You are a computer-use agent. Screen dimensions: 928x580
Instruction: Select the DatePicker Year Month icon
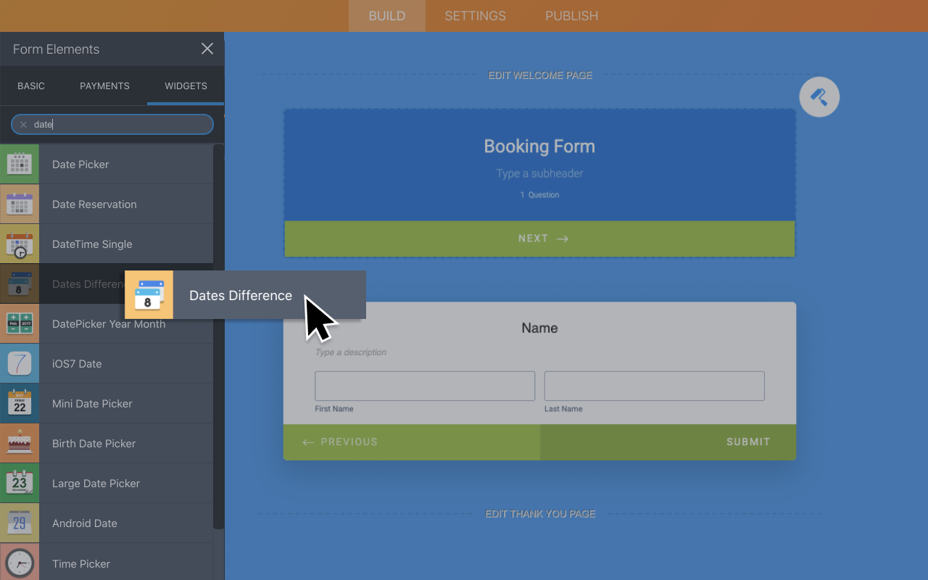coord(20,324)
